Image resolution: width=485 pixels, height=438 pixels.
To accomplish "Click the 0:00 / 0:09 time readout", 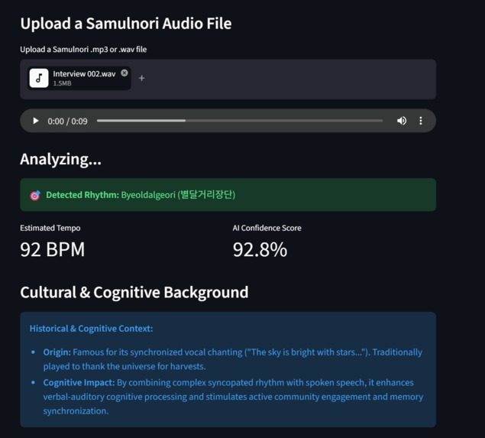I will click(67, 121).
